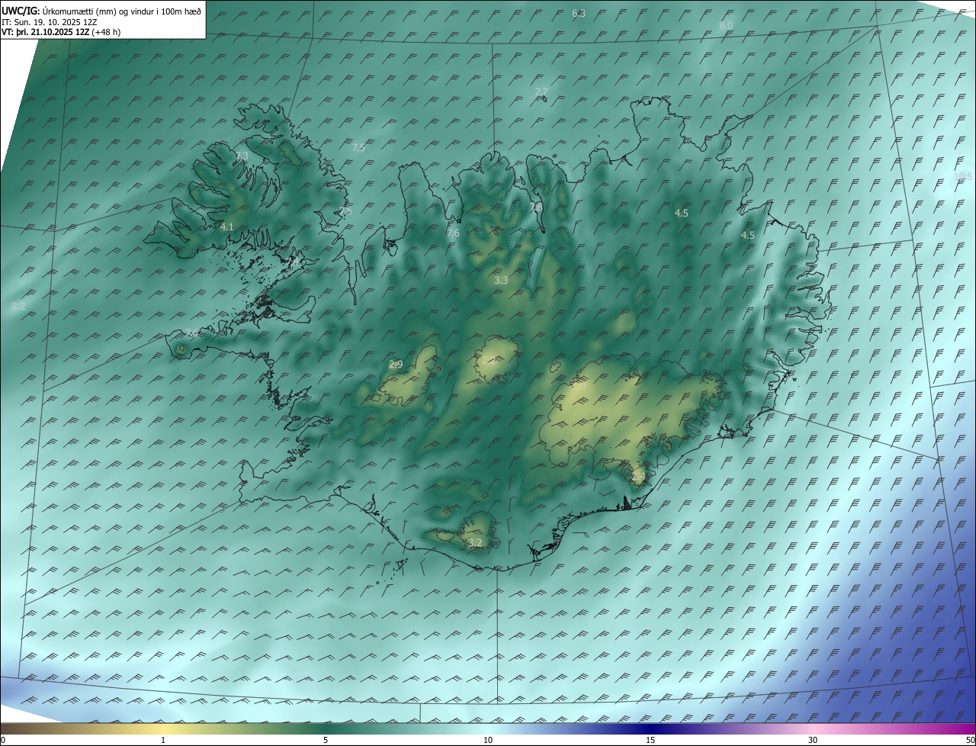Click the 3.2 value label

(475, 543)
